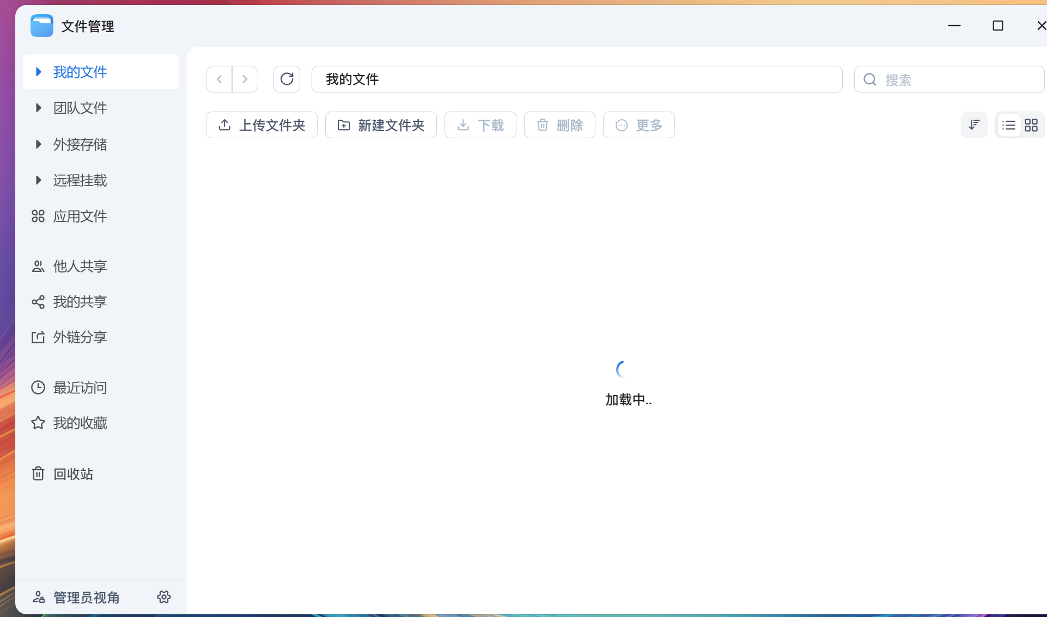Open the settings gear at sidebar bottom

pos(164,597)
